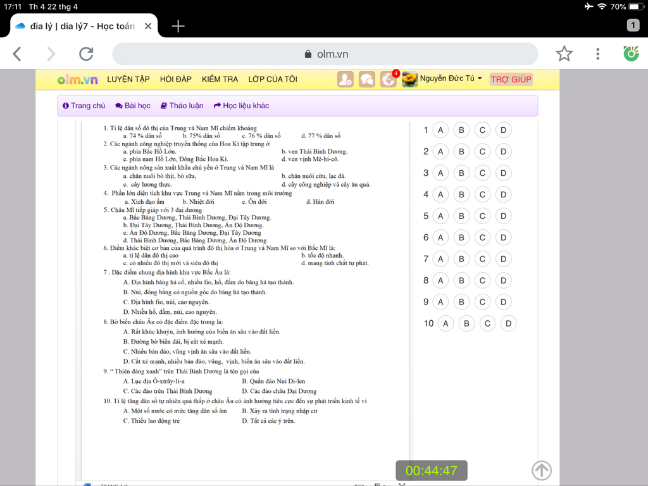
Task: Open the tab counter showing 1
Action: [x=633, y=25]
